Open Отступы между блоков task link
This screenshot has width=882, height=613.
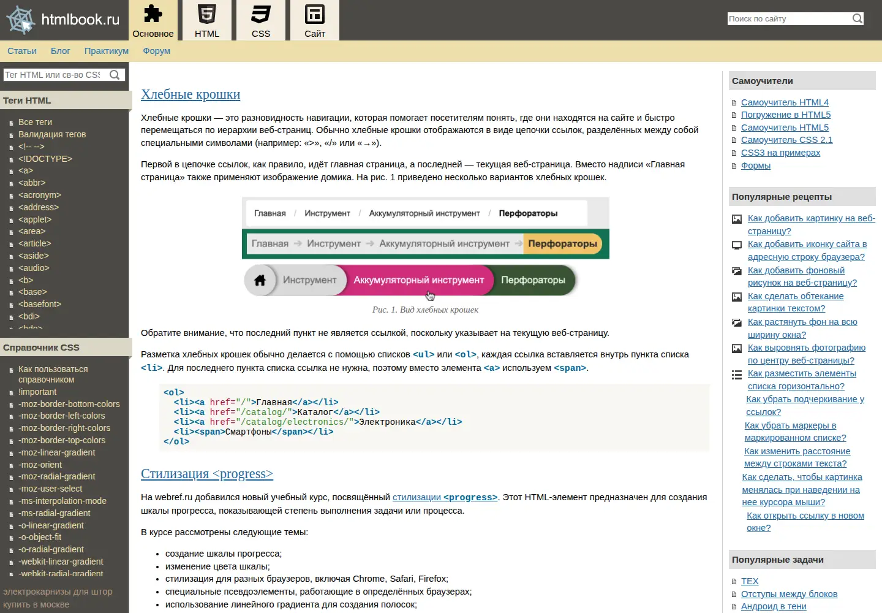[789, 594]
